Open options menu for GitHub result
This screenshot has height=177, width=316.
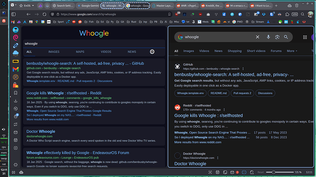pos(243,68)
